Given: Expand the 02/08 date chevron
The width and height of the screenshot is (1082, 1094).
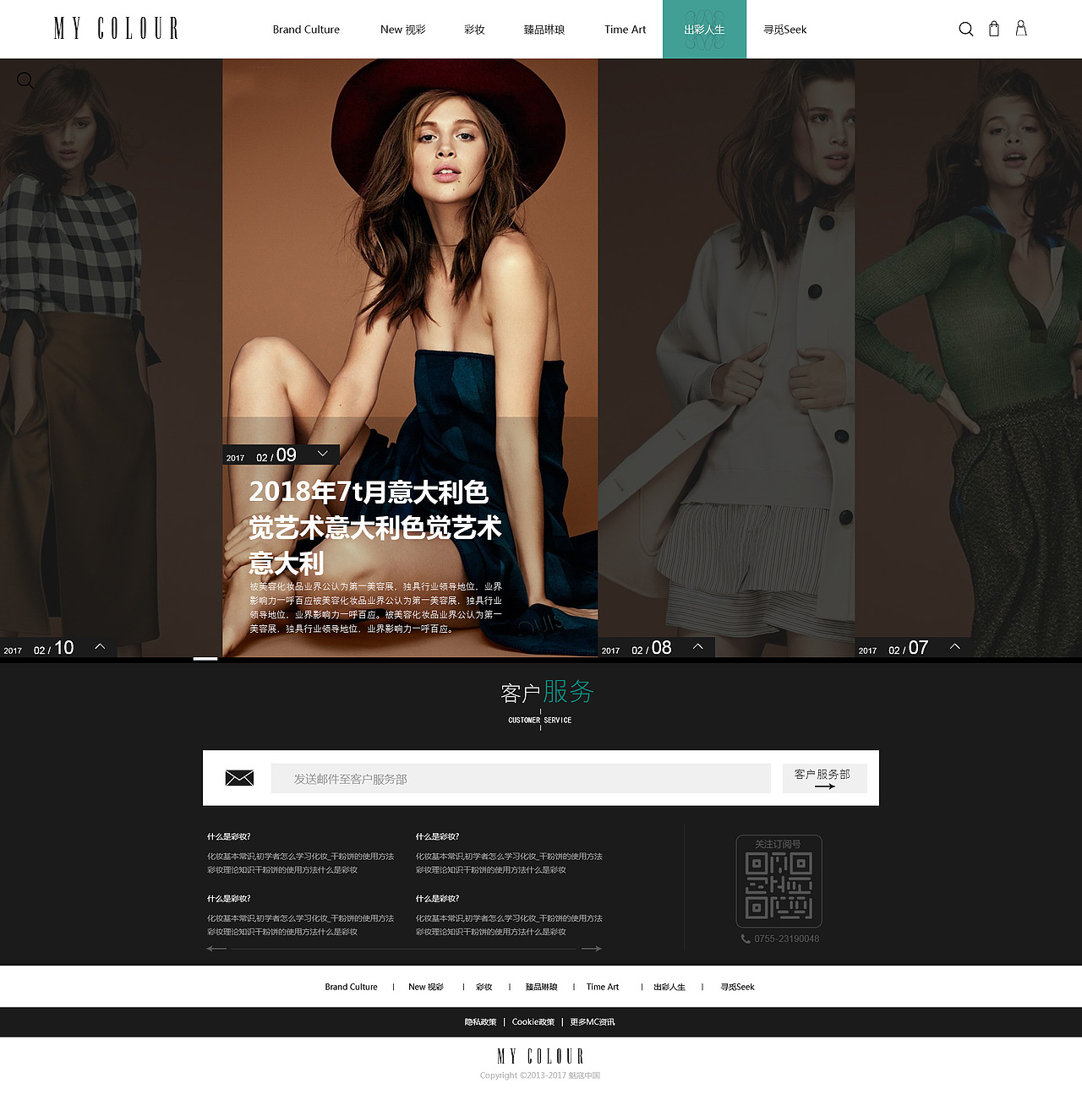Looking at the screenshot, I should point(698,646).
